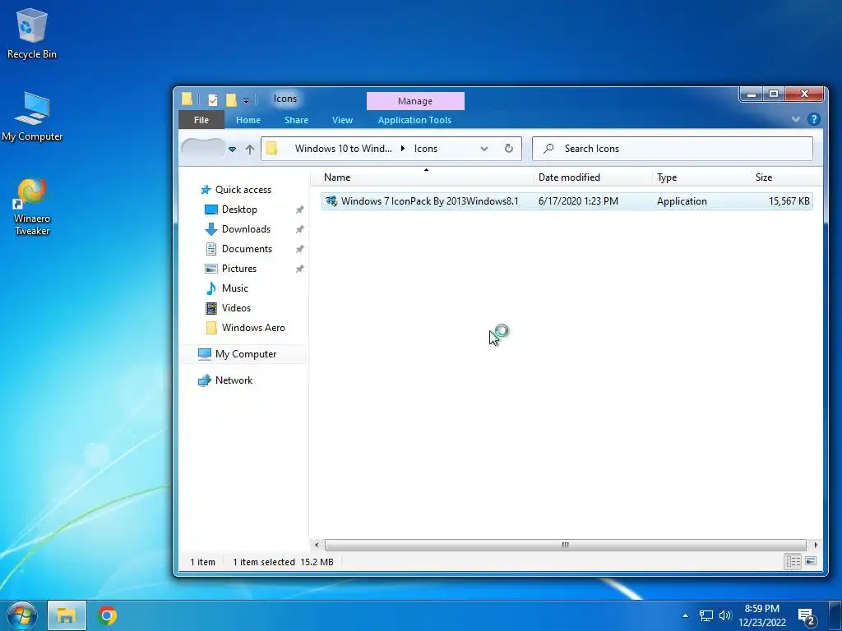Switch to the View ribbon tab
This screenshot has height=631, width=842.
point(342,120)
